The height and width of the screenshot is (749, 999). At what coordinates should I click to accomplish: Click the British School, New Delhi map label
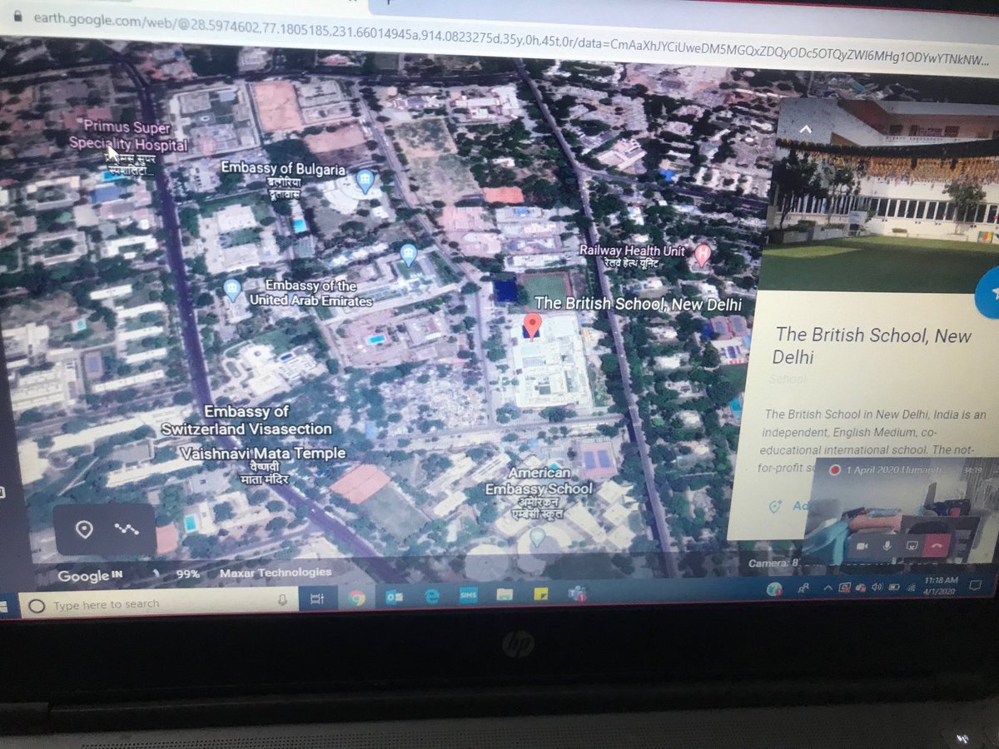638,304
